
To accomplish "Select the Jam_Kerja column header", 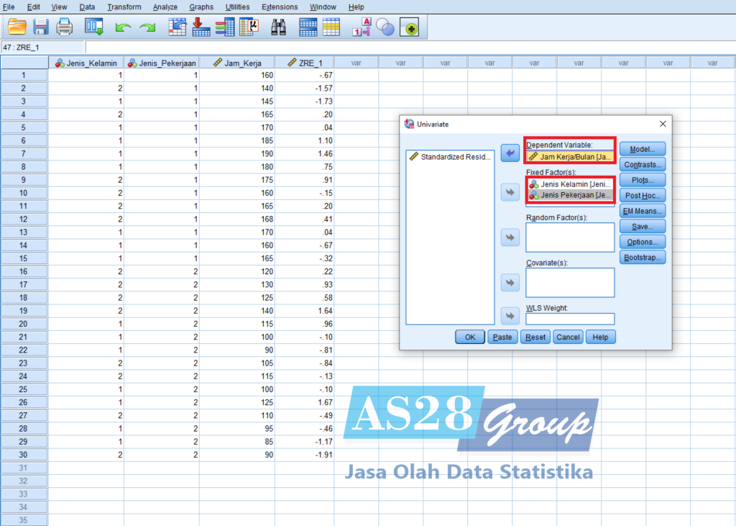I will [237, 63].
